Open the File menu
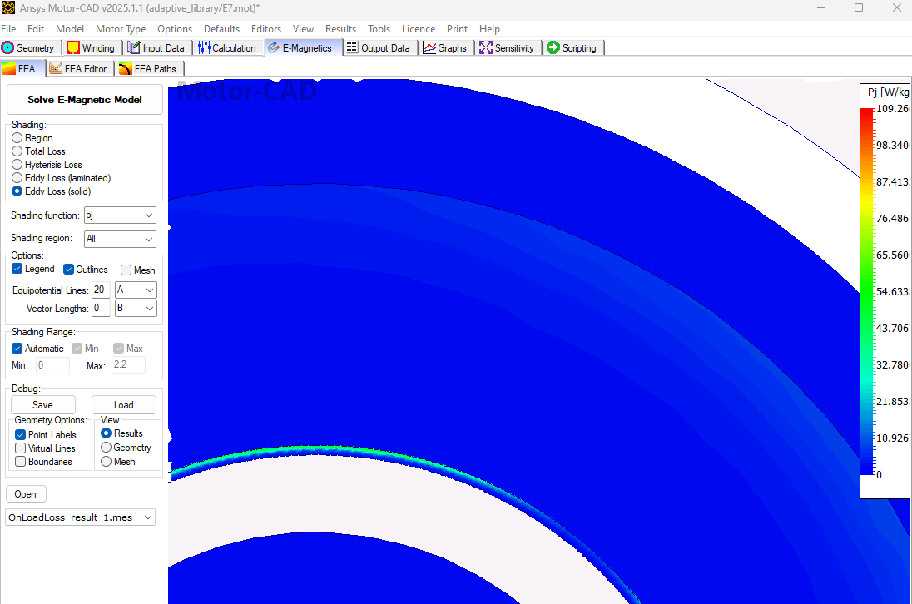The width and height of the screenshot is (912, 604). coord(8,28)
